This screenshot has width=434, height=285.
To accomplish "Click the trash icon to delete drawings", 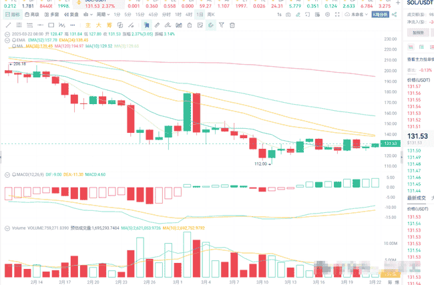I will click(x=232, y=25).
